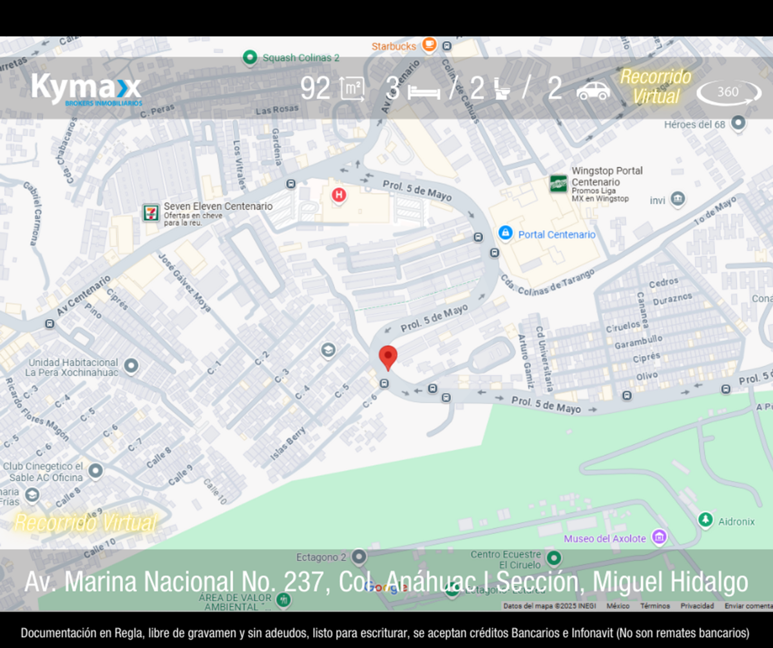Click the C. Peras street label

[157, 111]
